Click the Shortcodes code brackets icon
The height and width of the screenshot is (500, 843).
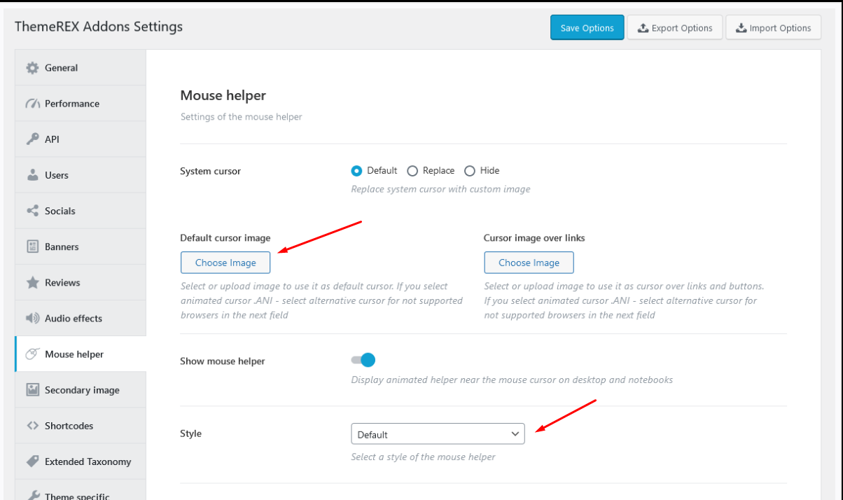coord(32,426)
